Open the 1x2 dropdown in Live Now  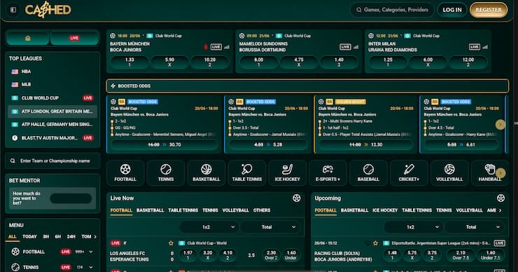tap(209, 227)
